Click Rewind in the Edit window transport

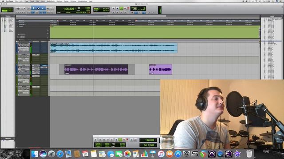117,12
